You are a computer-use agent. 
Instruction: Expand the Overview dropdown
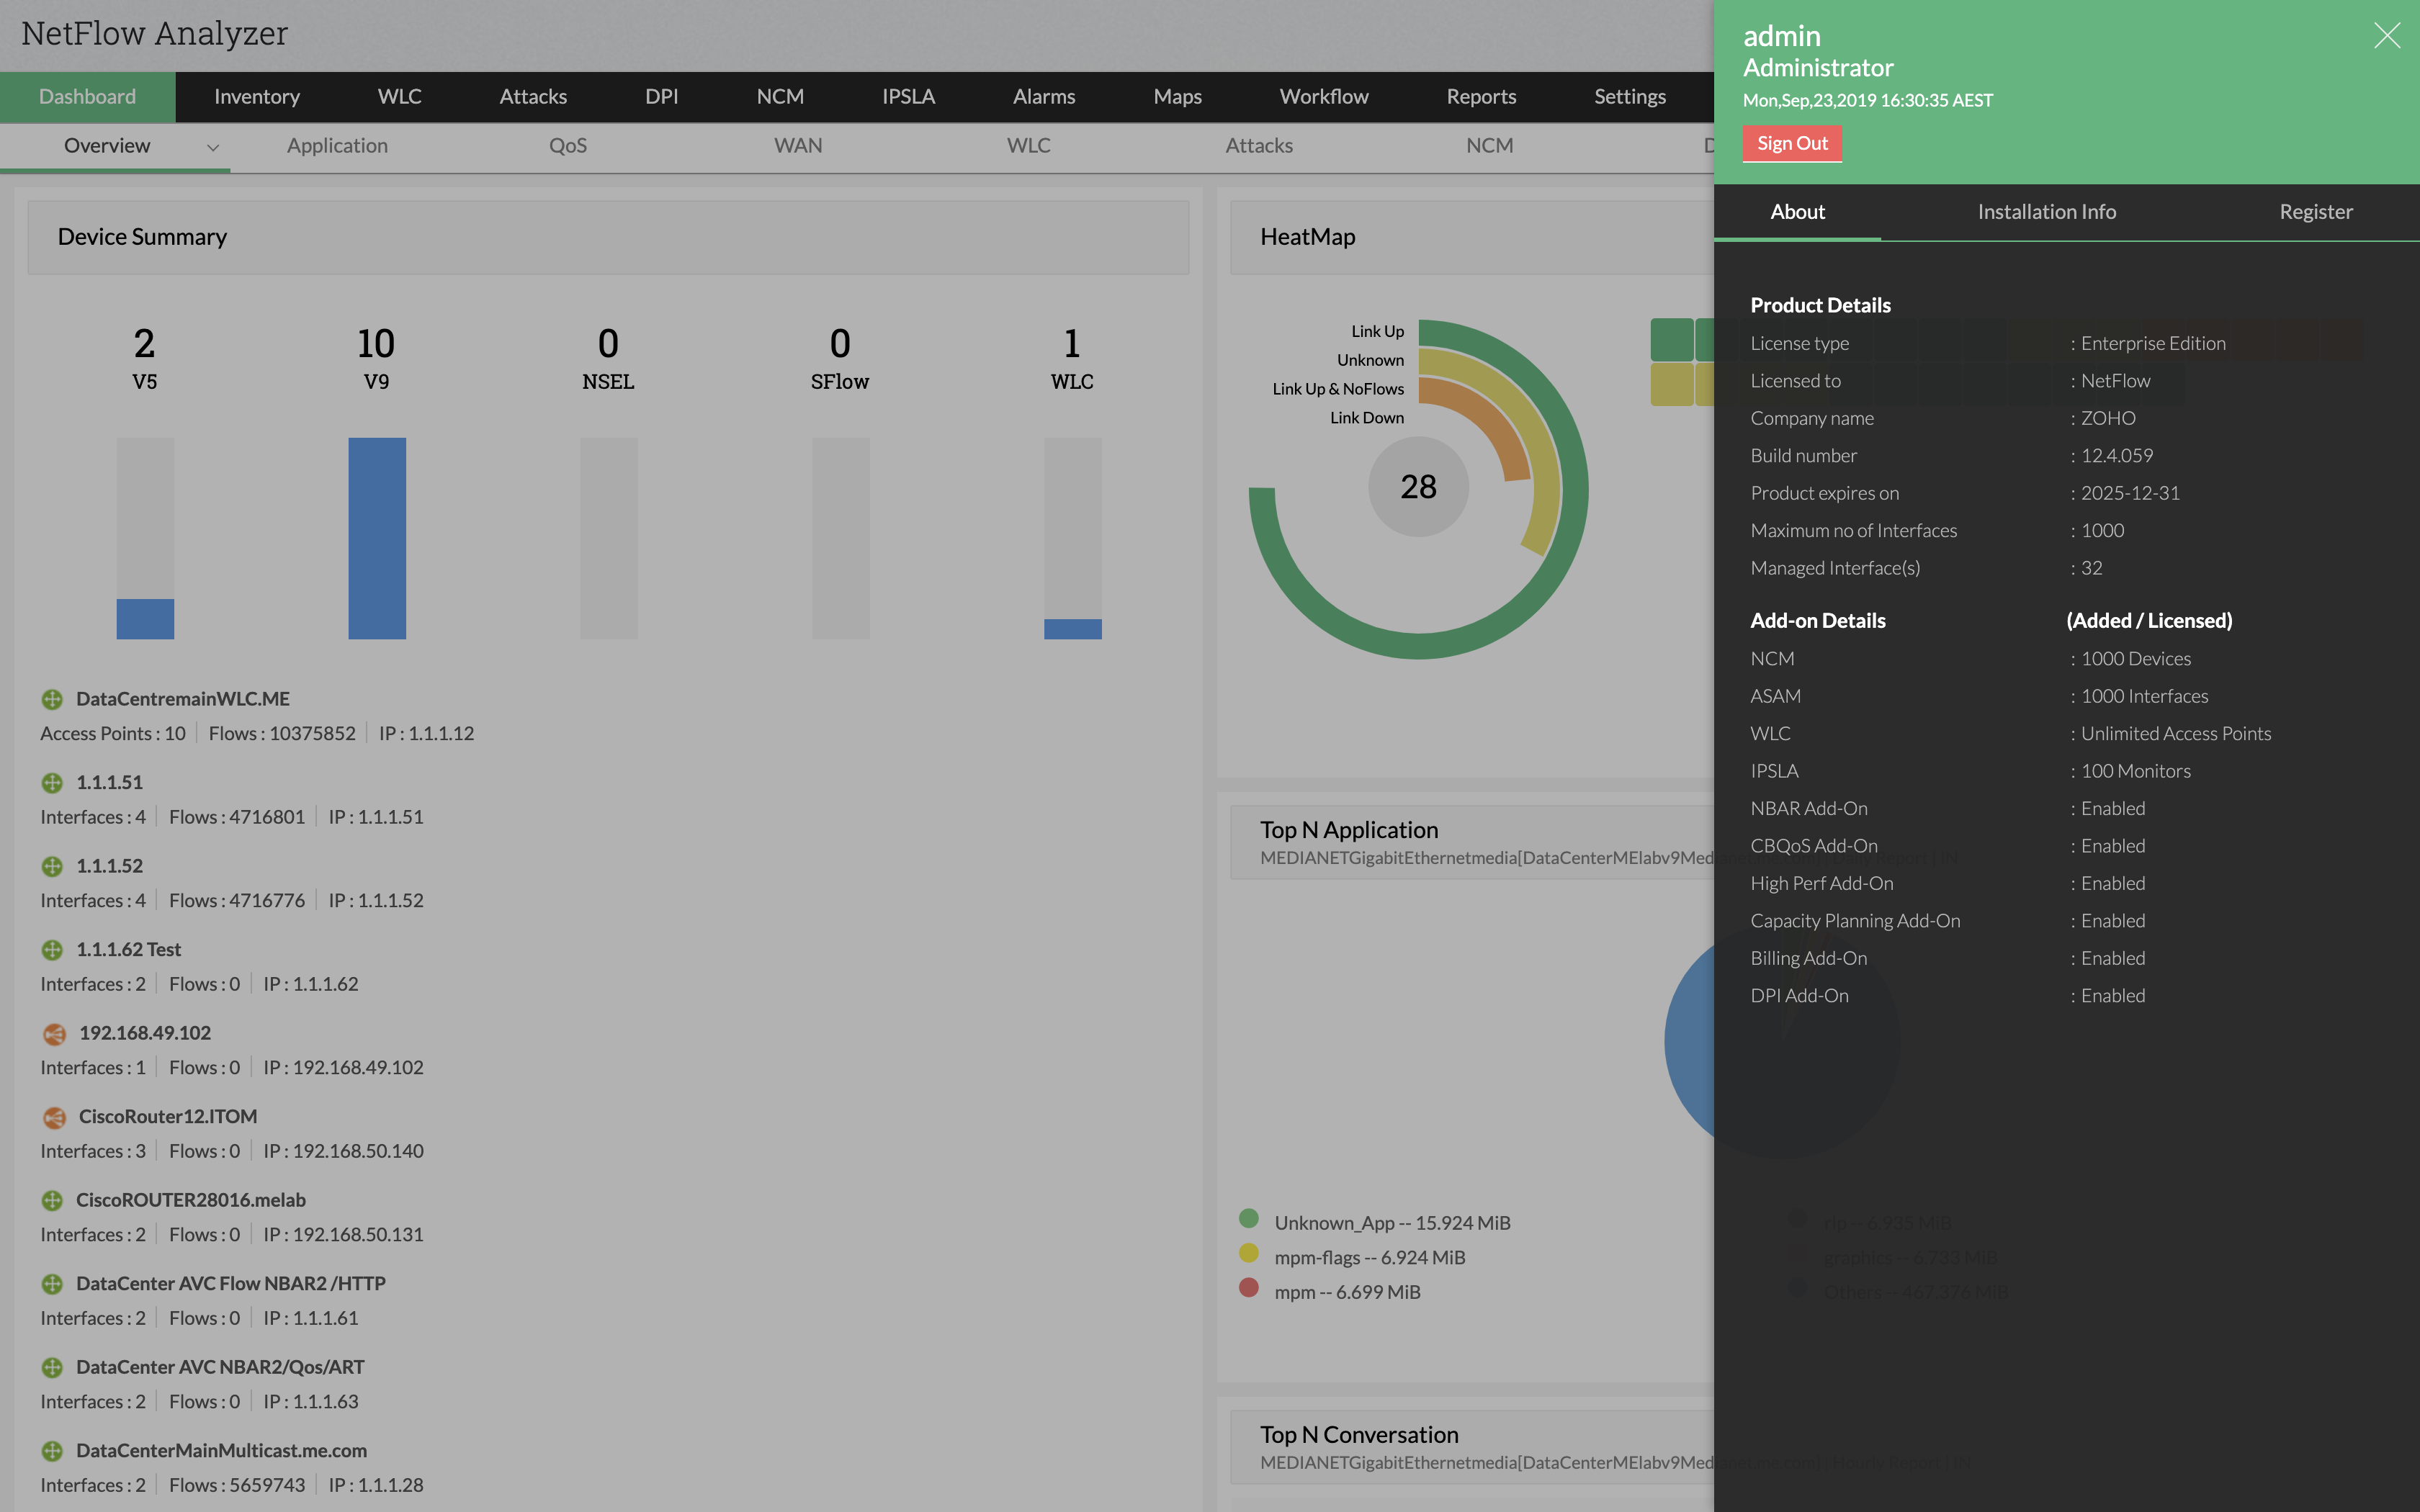coord(213,147)
